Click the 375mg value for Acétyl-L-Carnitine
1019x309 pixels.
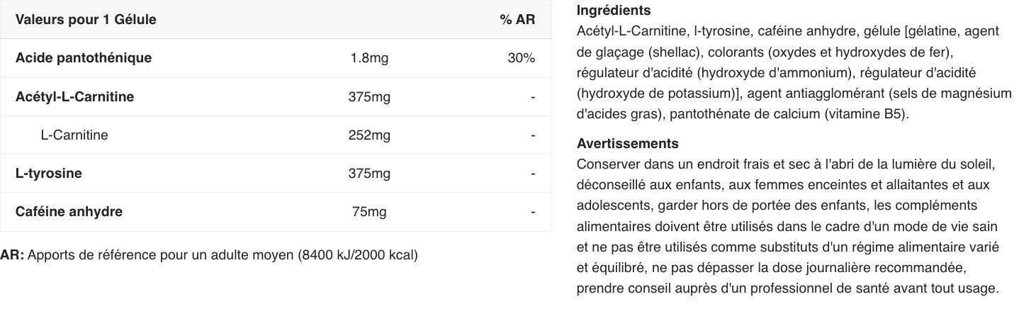pyautogui.click(x=369, y=97)
